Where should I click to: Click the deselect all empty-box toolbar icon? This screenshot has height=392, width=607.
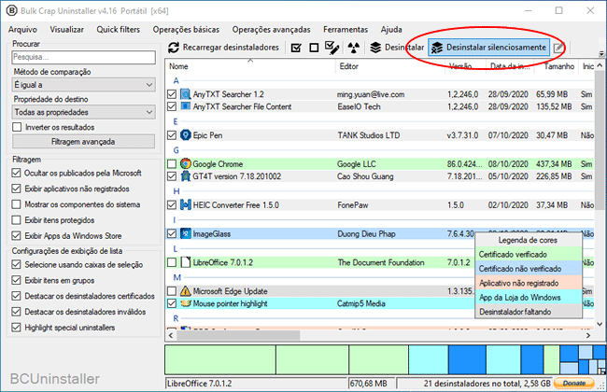pos(314,48)
